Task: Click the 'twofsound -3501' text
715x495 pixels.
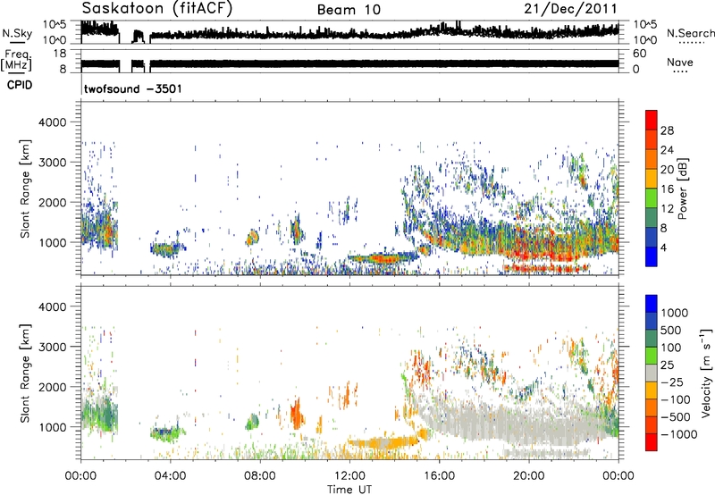Action: pyautogui.click(x=132, y=88)
